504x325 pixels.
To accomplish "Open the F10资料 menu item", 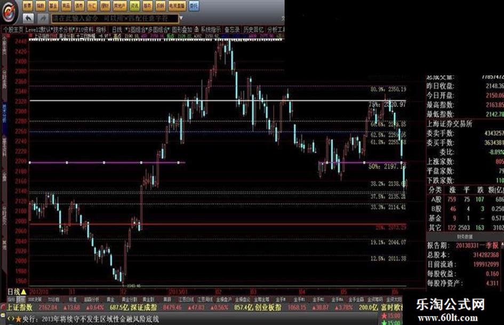I will pos(84,29).
